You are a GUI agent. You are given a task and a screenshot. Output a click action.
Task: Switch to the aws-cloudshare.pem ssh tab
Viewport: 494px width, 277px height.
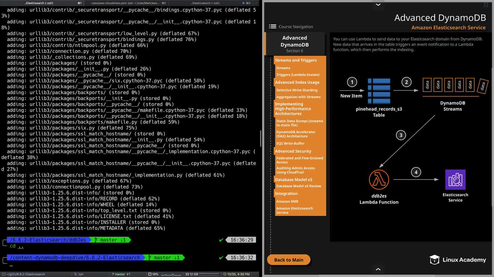click(128, 3)
